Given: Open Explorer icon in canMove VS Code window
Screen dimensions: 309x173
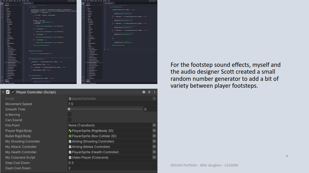Looking at the screenshot, I should [2, 3].
